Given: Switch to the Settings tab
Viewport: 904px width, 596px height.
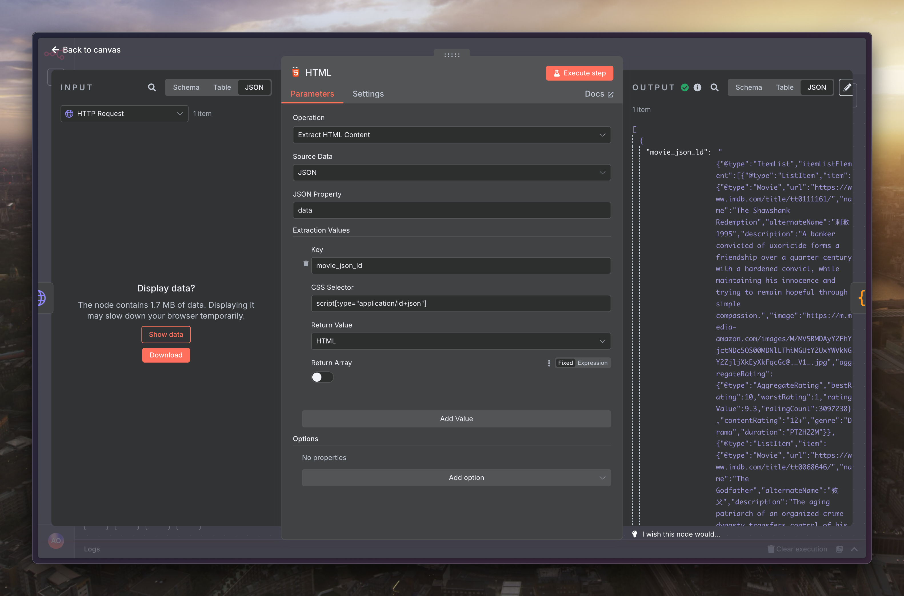Looking at the screenshot, I should click(368, 94).
